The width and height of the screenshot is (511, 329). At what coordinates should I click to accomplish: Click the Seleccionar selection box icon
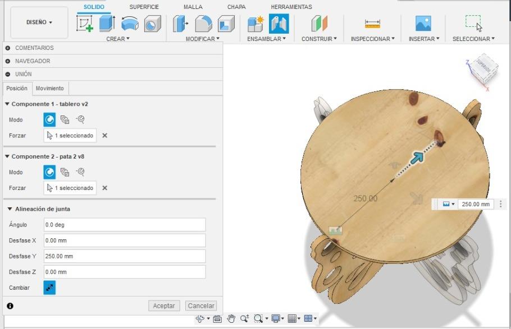pyautogui.click(x=473, y=23)
